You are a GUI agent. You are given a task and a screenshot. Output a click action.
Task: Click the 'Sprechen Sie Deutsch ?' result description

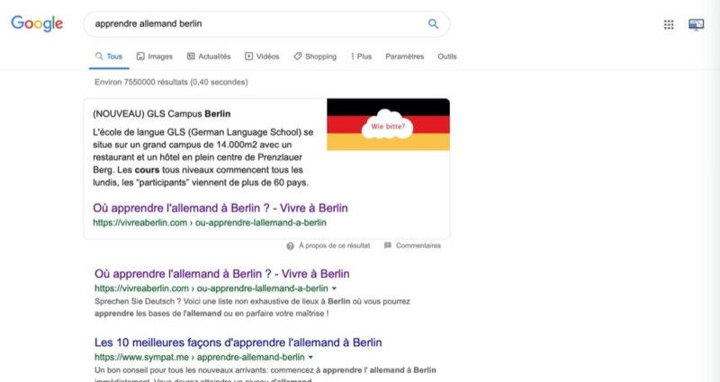[x=252, y=307]
